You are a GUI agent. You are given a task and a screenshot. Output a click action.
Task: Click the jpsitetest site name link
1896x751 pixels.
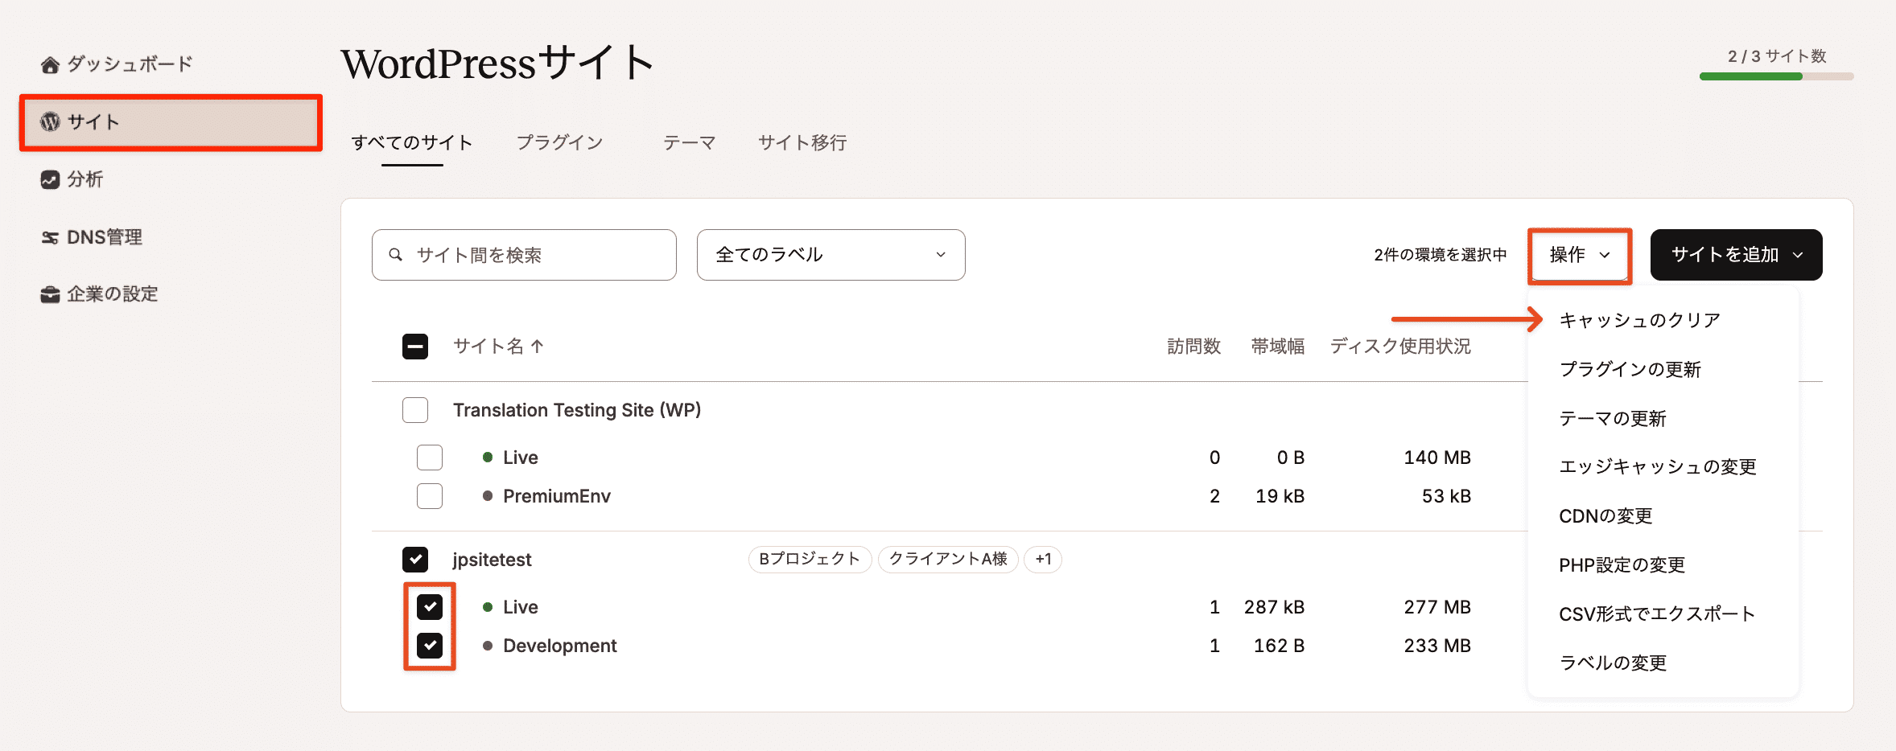[x=491, y=560]
